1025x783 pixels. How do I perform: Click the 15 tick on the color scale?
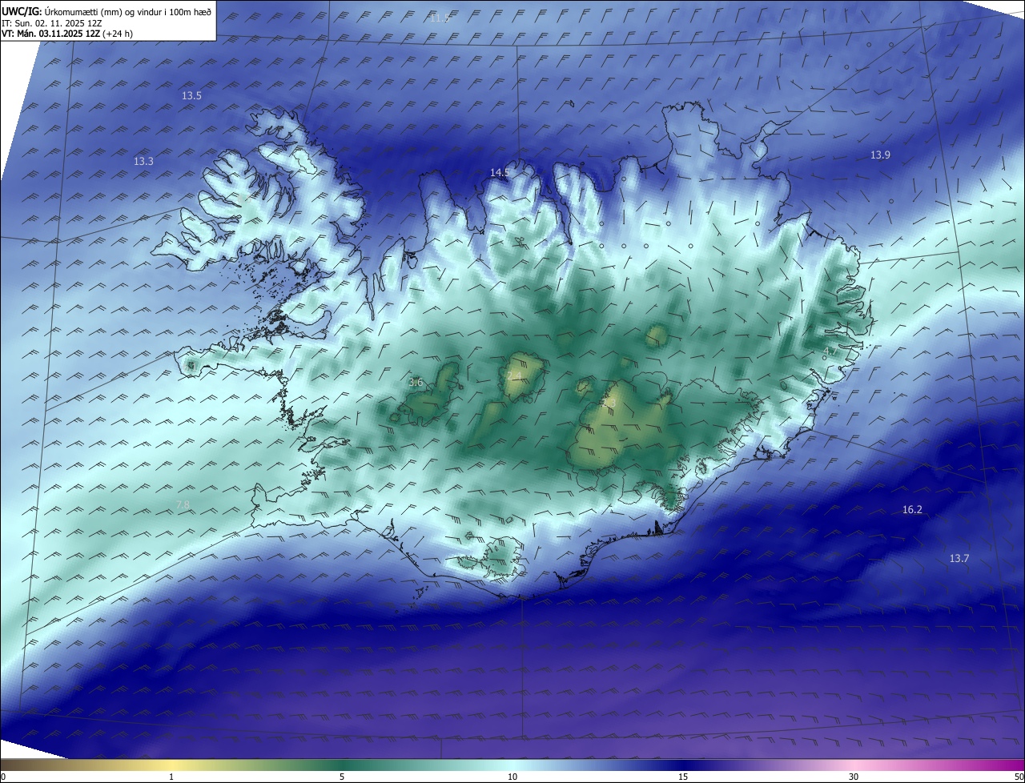click(683, 777)
